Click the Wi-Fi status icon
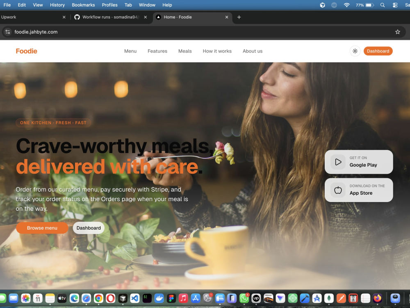Image resolution: width=410 pixels, height=308 pixels. 346,5
